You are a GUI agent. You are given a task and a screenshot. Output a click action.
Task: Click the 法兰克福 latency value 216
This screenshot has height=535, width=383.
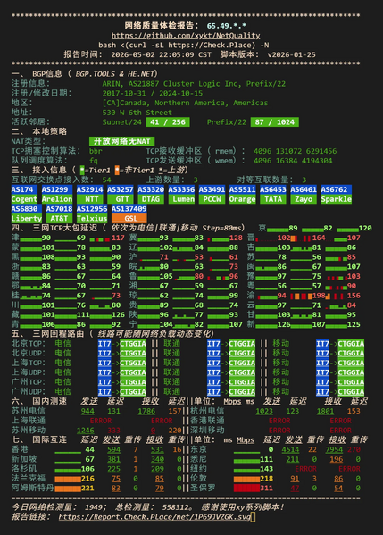coord(87,479)
